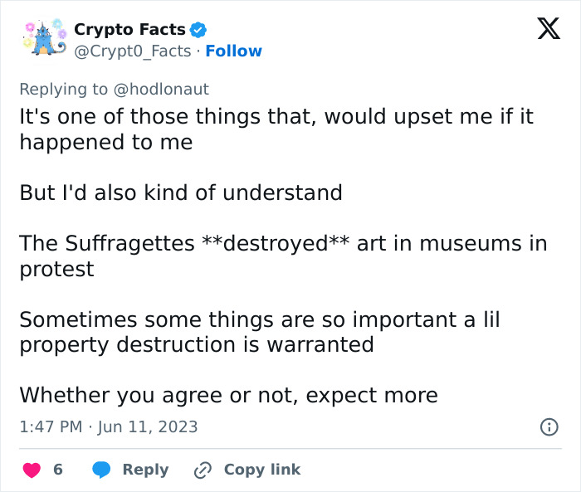Image resolution: width=581 pixels, height=492 pixels.
Task: Follow the Crypto Facts account
Action: [233, 51]
